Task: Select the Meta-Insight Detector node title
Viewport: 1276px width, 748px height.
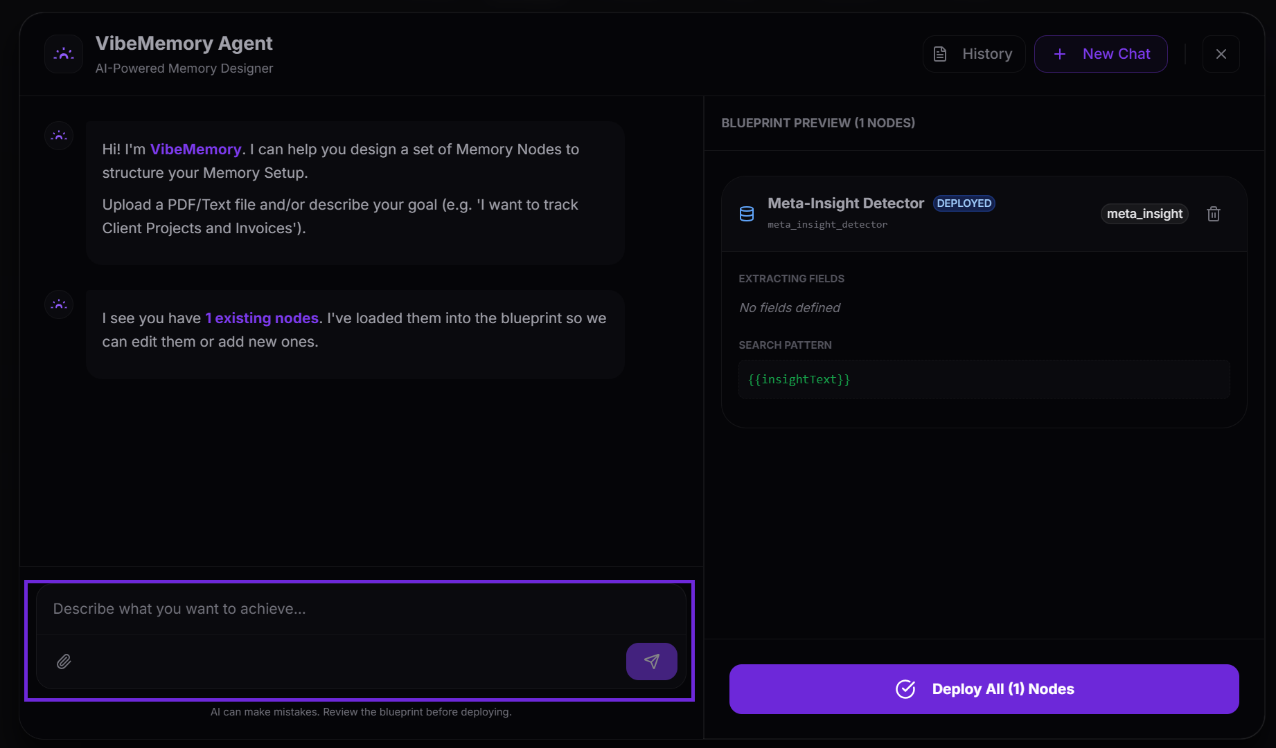Action: [845, 203]
